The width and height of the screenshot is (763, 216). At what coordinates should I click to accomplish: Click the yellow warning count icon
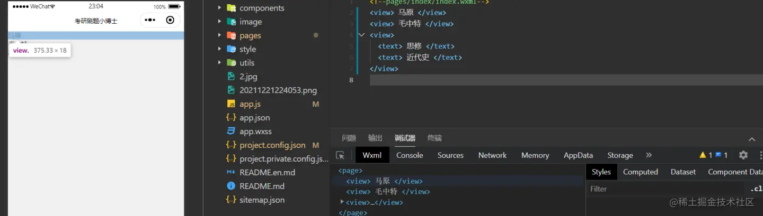[703, 155]
